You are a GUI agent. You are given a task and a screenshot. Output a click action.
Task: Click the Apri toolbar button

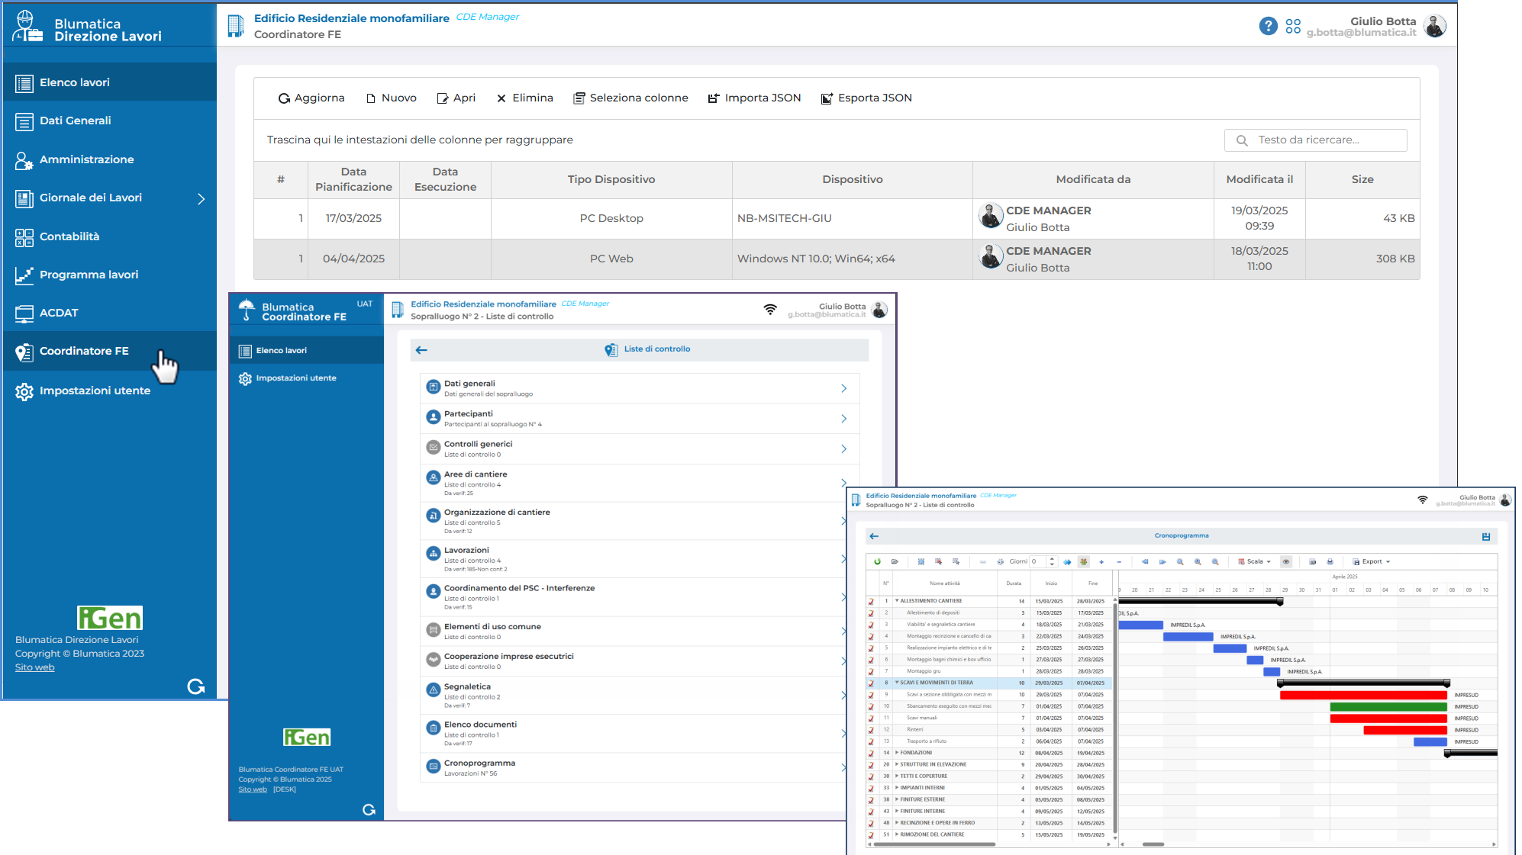point(456,98)
